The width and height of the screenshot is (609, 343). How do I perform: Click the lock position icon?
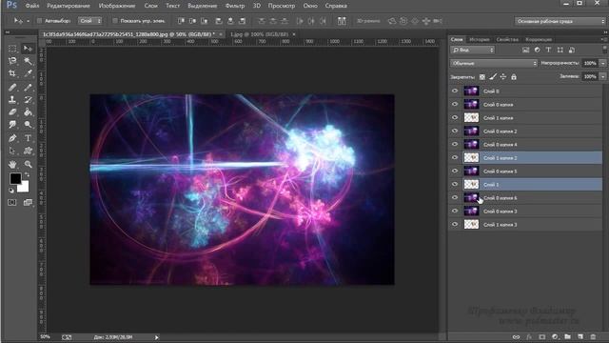click(503, 77)
